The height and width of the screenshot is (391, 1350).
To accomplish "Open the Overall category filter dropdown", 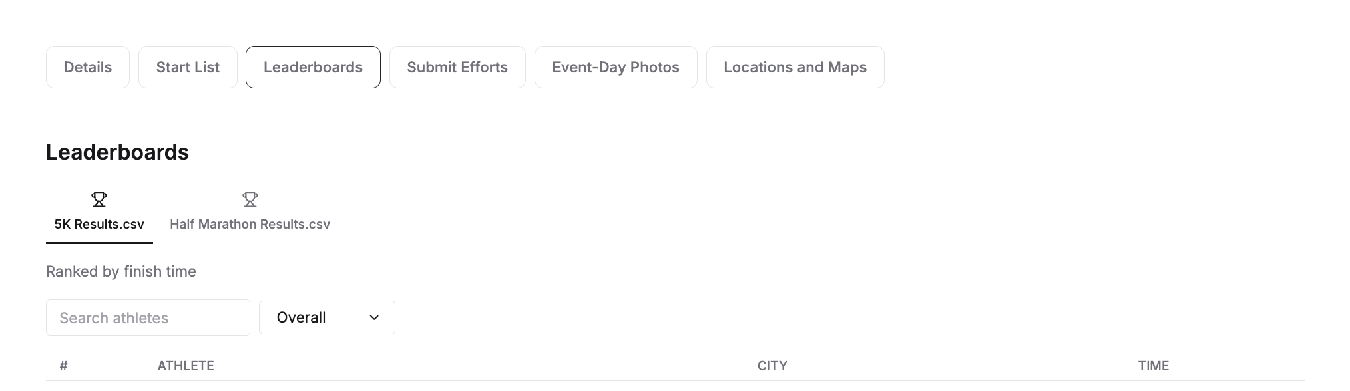I will tap(326, 318).
